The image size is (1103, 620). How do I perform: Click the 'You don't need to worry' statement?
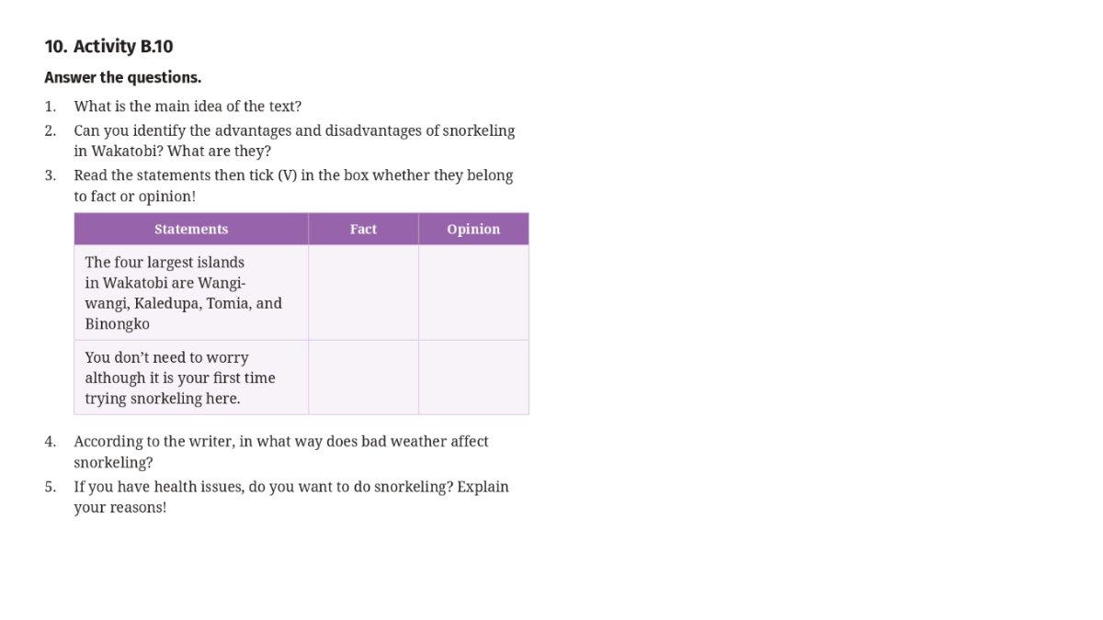180,378
